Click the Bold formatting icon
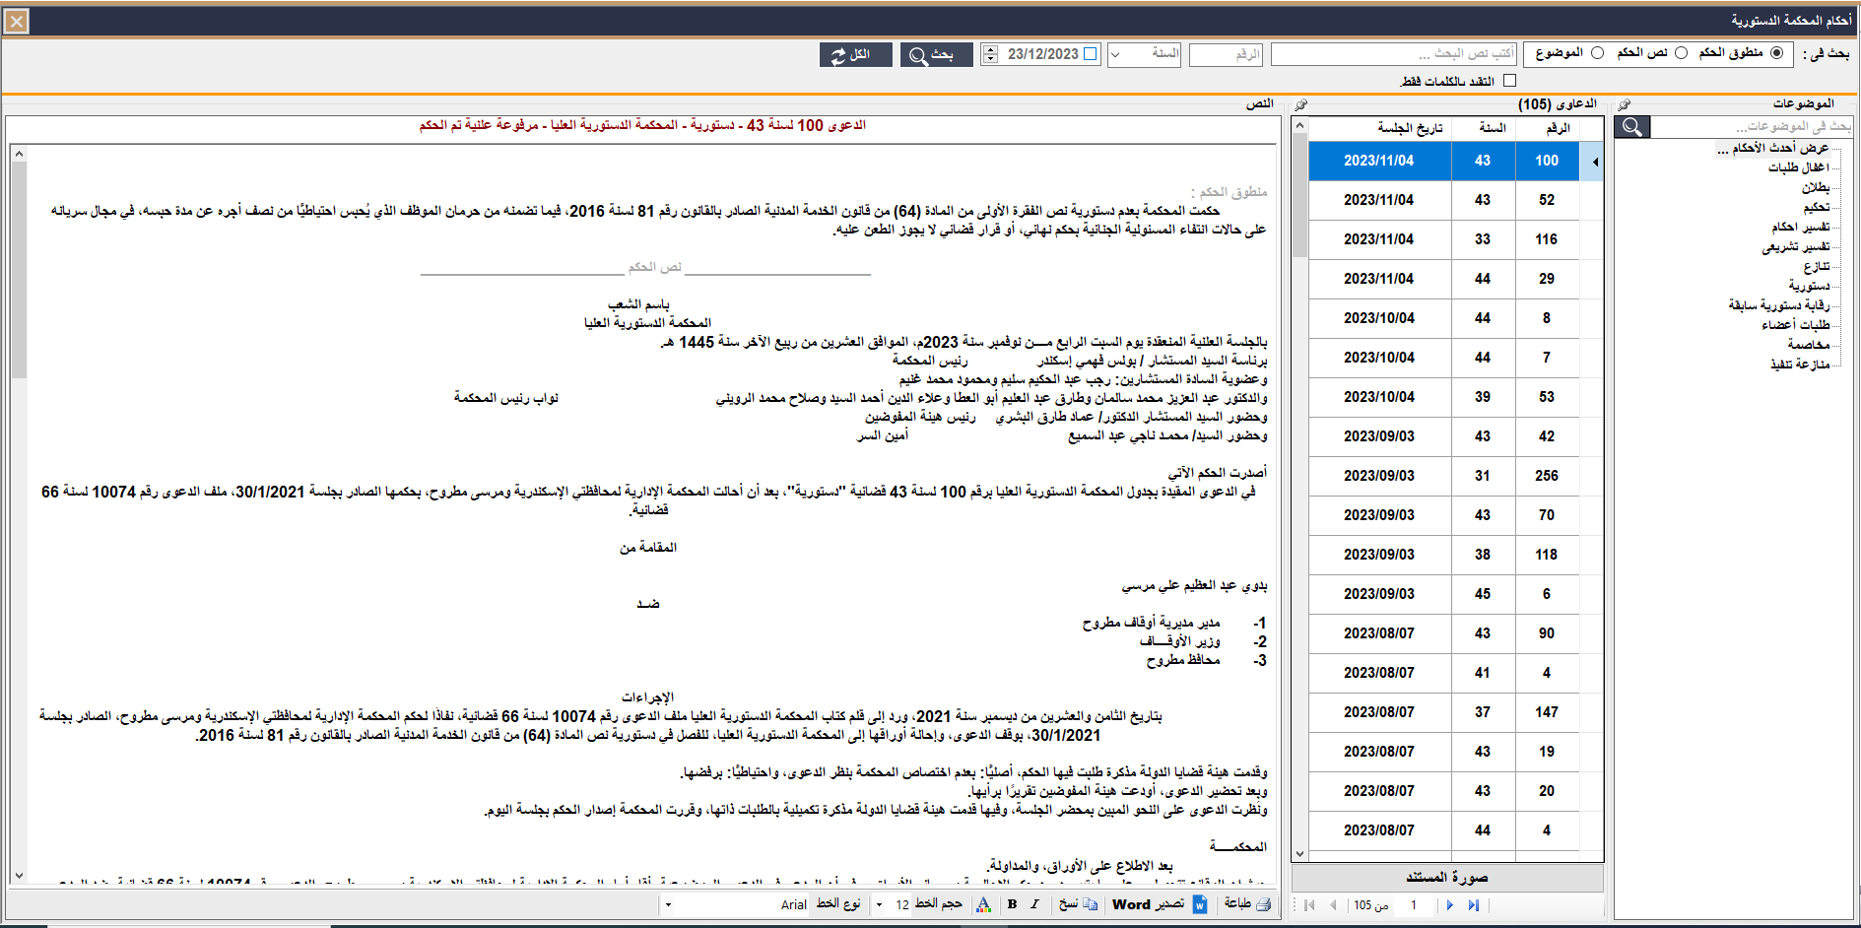 [x=1012, y=904]
